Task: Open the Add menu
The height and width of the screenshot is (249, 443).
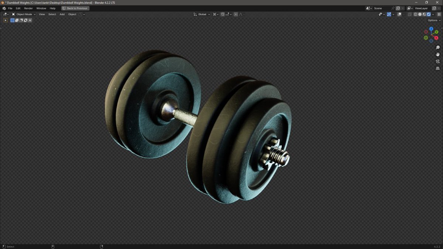Action: point(62,14)
